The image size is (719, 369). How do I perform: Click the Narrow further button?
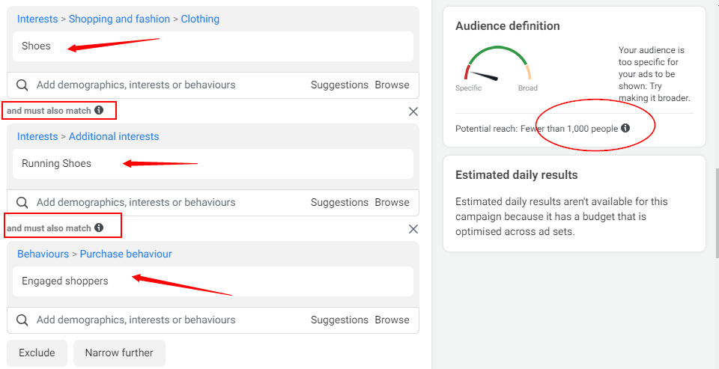tap(119, 353)
